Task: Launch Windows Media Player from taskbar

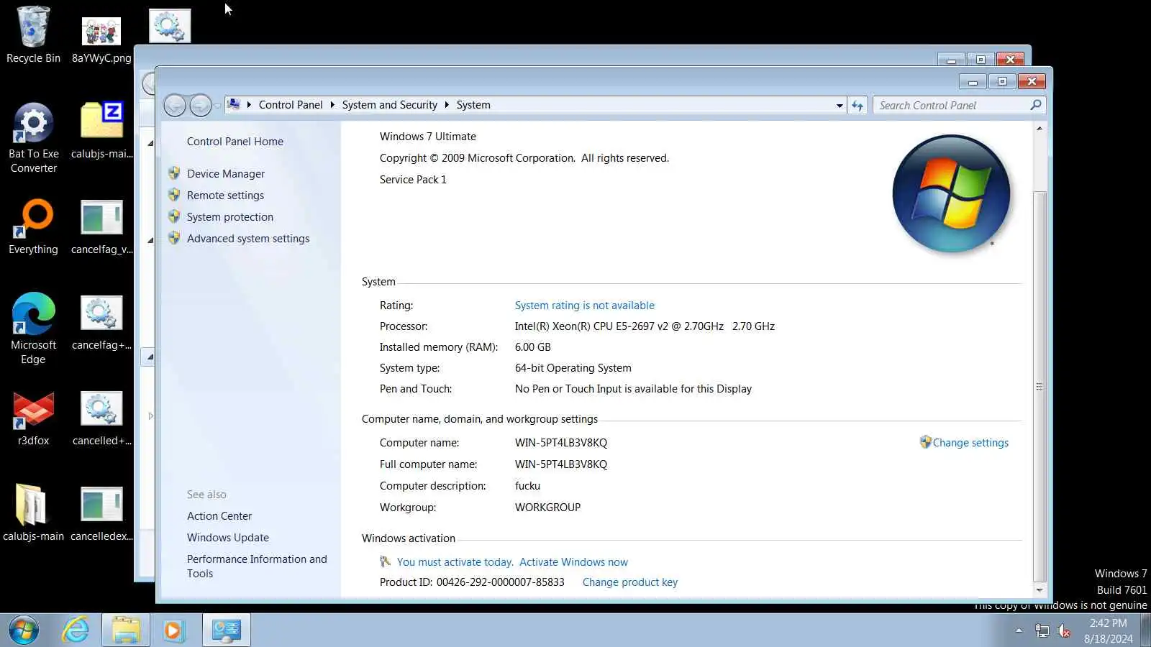Action: [173, 630]
